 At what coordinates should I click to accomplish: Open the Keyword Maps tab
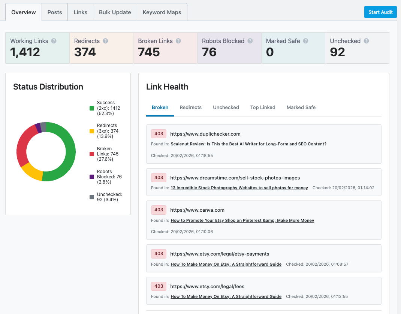point(162,12)
